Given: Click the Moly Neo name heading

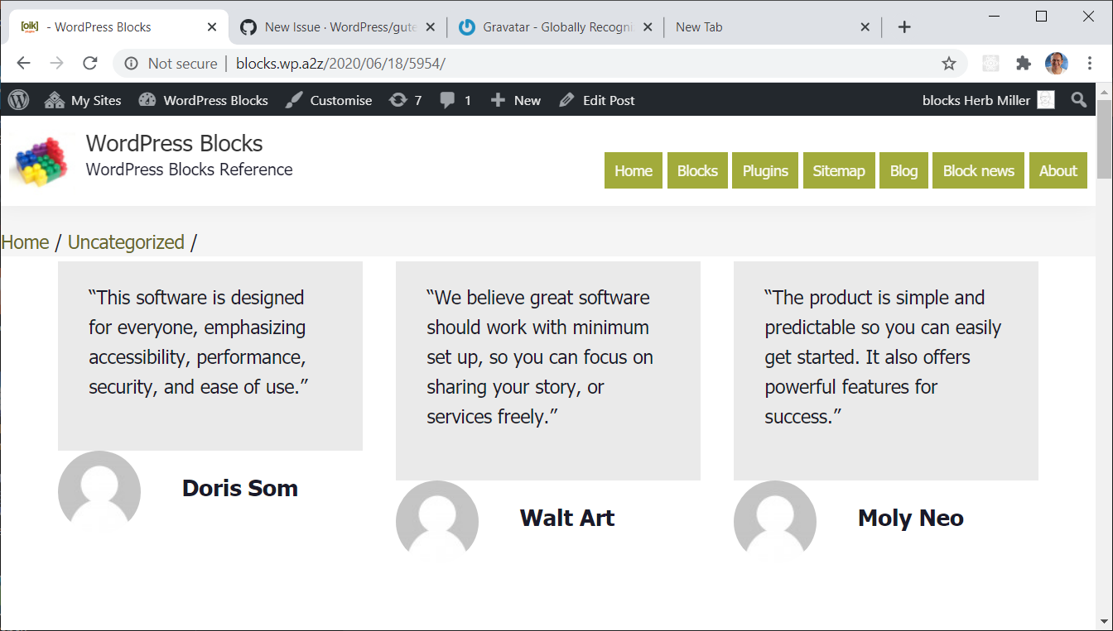Looking at the screenshot, I should (x=911, y=518).
